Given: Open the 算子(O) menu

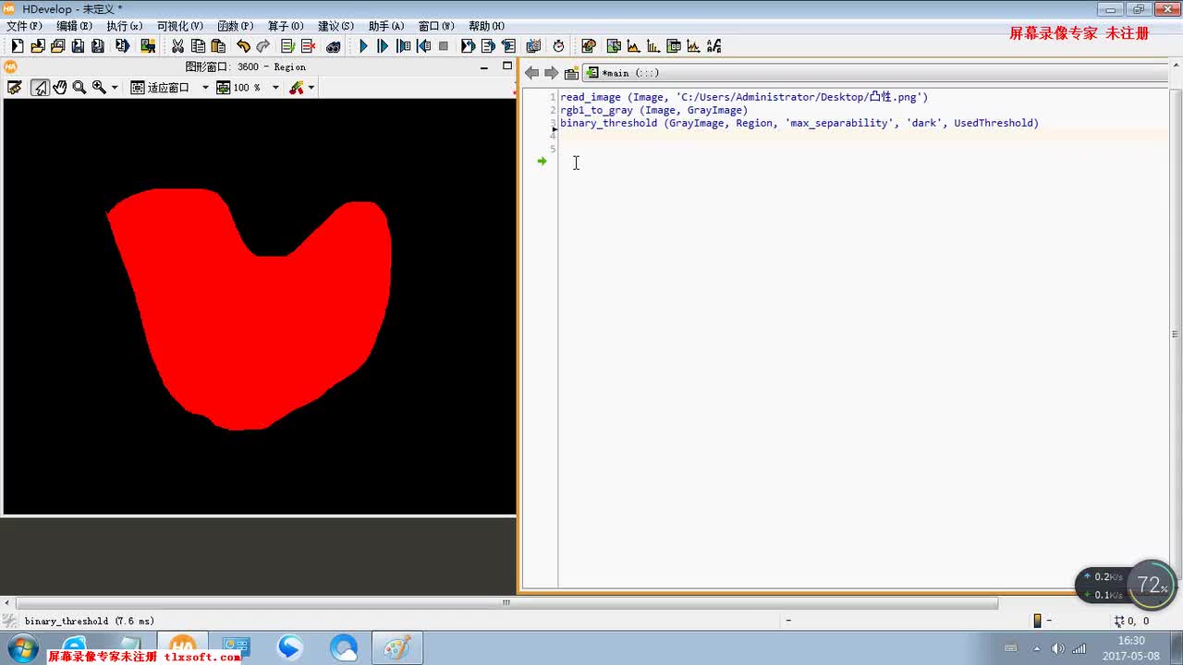Looking at the screenshot, I should pyautogui.click(x=286, y=26).
